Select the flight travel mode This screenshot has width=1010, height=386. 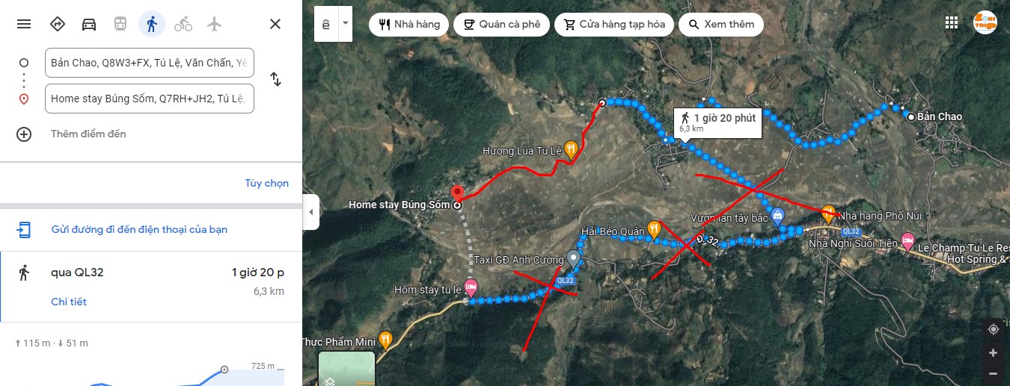point(215,24)
